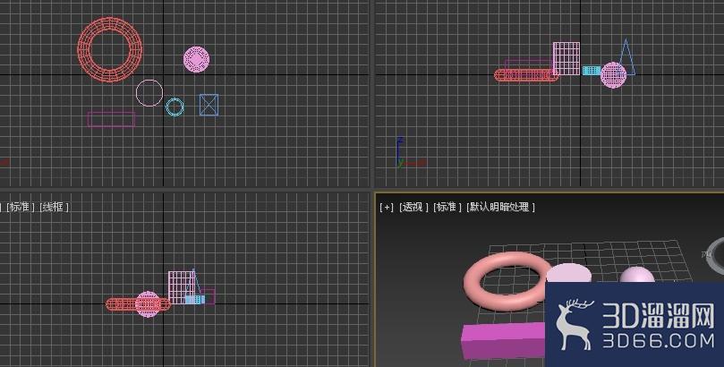Select the shaded salmon torus in perspective view
Image resolution: width=724 pixels, height=367 pixels.
coord(508,280)
